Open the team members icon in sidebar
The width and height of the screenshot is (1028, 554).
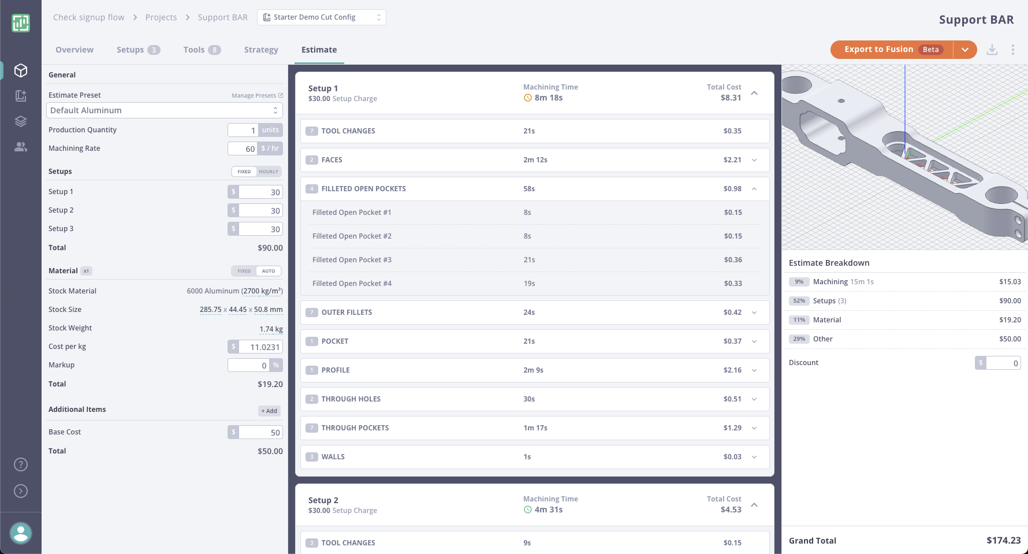pos(21,147)
